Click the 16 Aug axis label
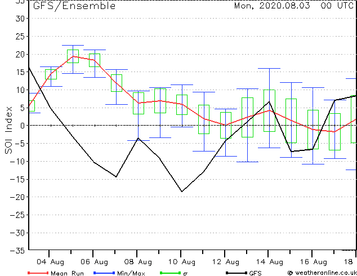This screenshot has width=357, height=276. [x=313, y=262]
